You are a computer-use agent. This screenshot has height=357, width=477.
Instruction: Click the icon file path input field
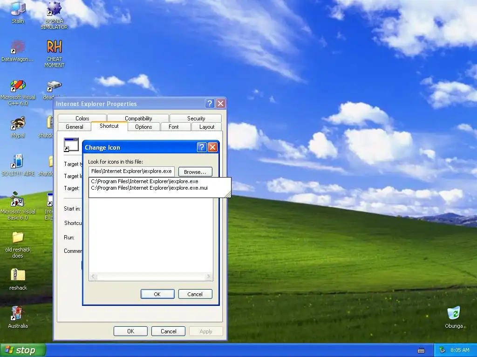pos(131,171)
